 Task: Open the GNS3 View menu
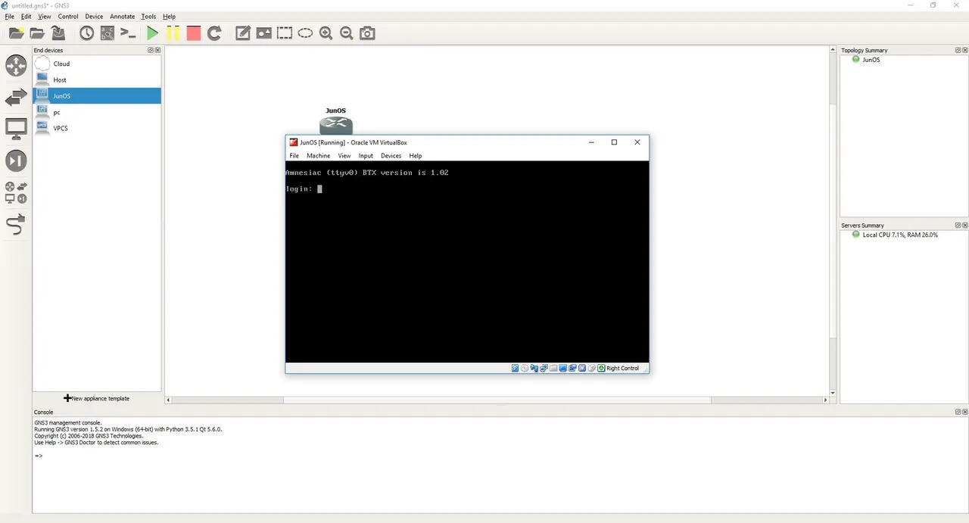pos(45,16)
